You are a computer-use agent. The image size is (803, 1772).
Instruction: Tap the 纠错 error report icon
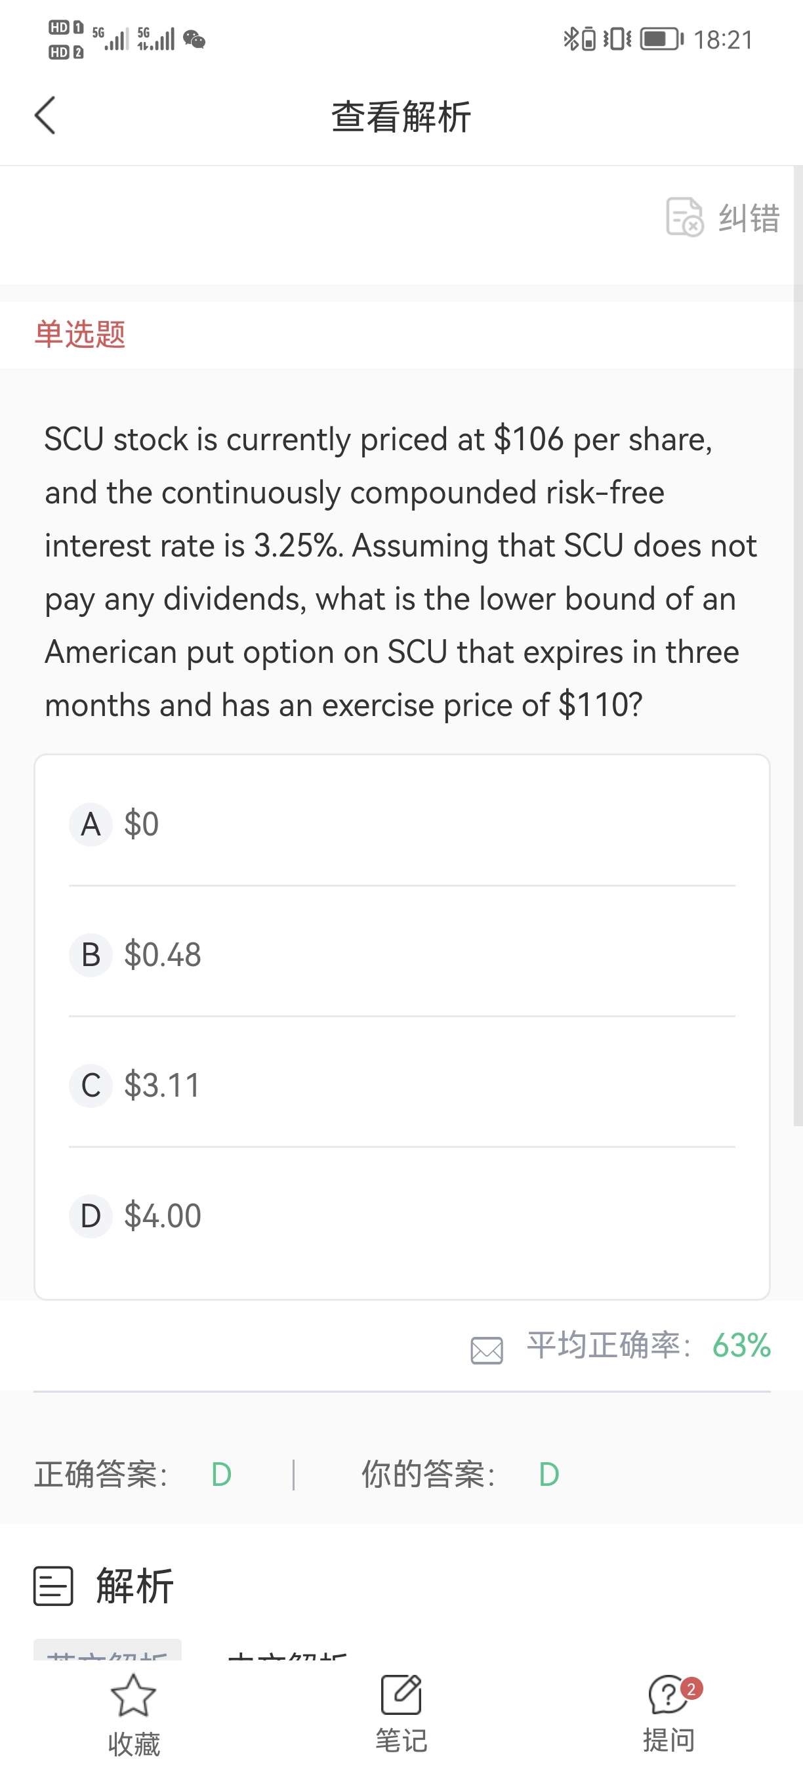coord(684,217)
